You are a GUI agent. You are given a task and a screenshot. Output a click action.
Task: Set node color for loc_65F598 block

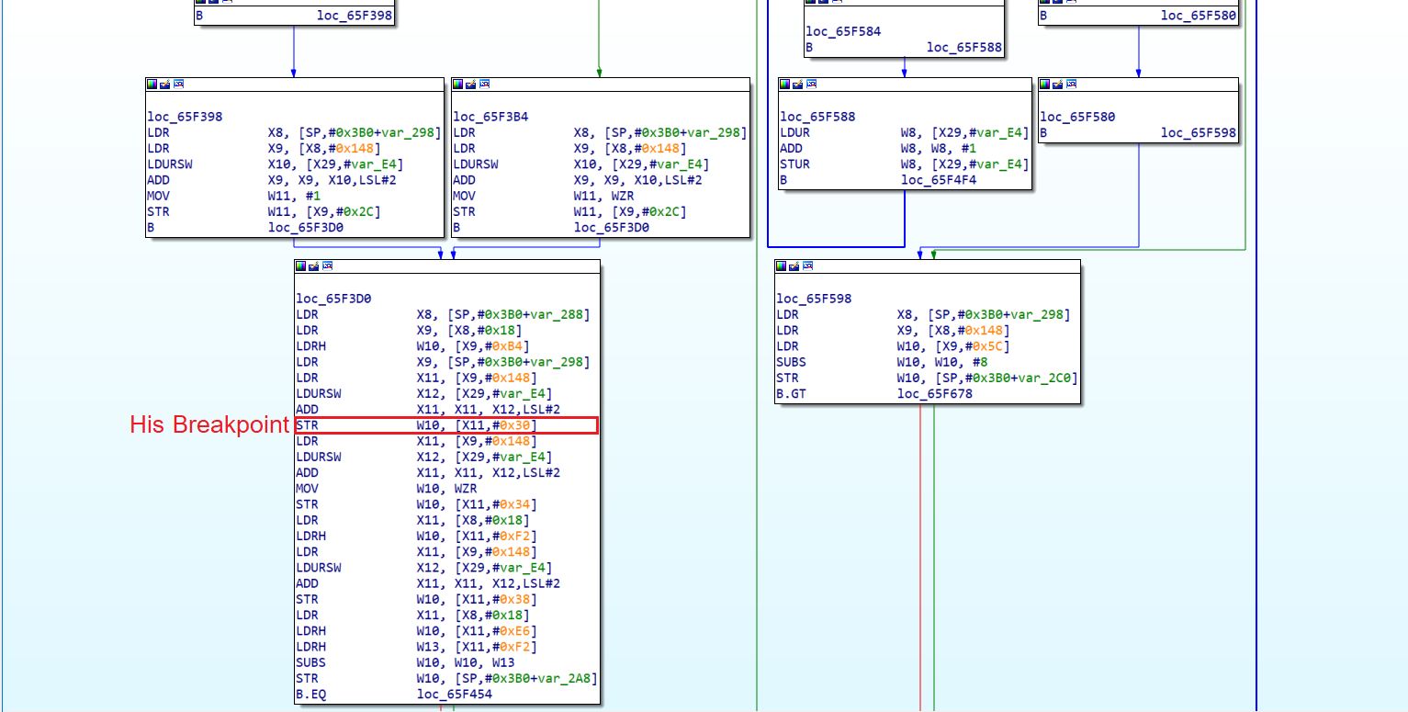782,266
